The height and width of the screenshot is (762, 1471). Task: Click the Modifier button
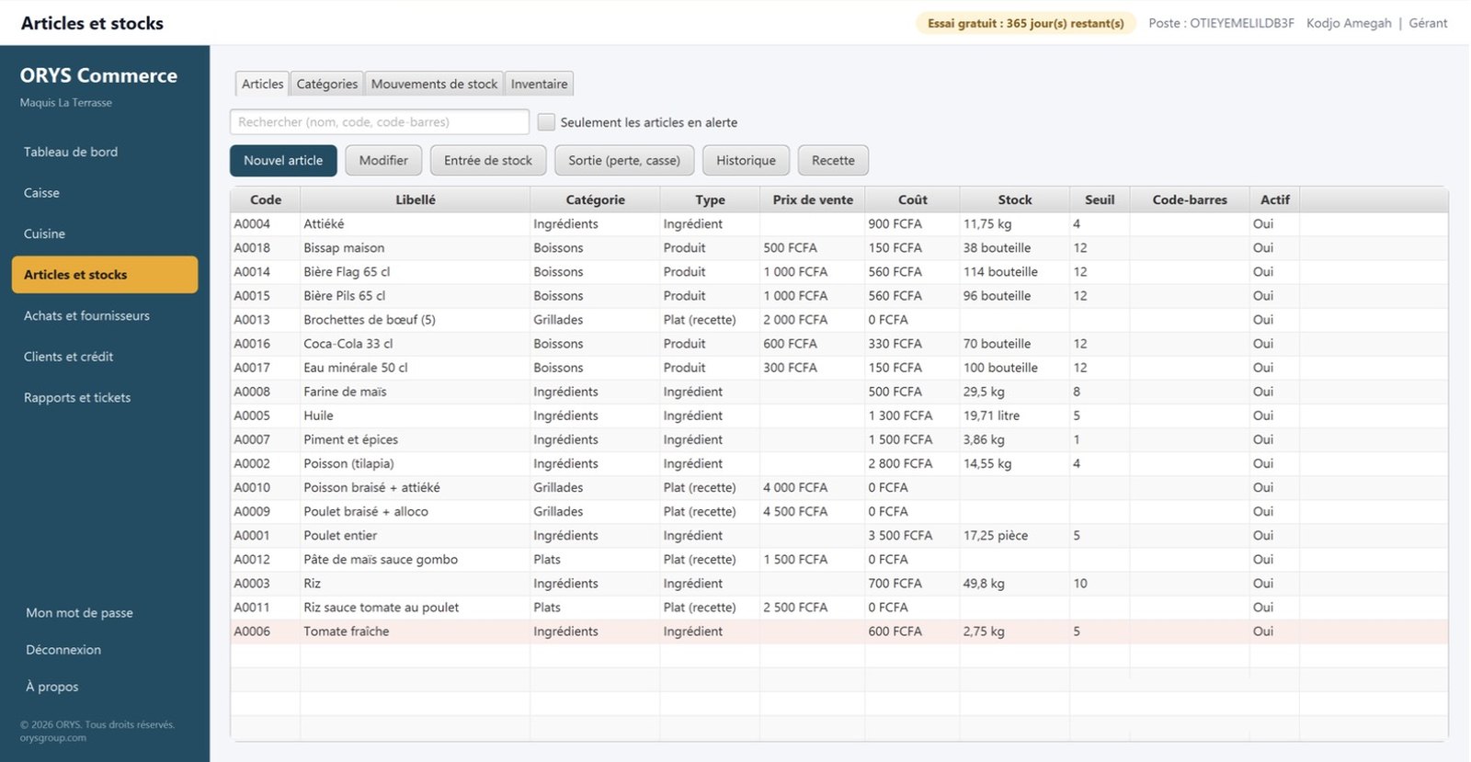coord(383,160)
